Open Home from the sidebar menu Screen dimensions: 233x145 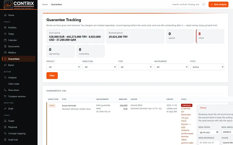point(19,15)
